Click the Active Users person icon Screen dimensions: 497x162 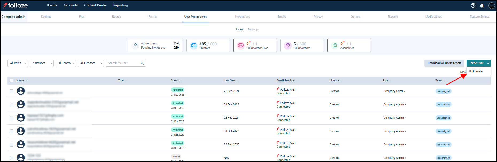click(x=135, y=45)
